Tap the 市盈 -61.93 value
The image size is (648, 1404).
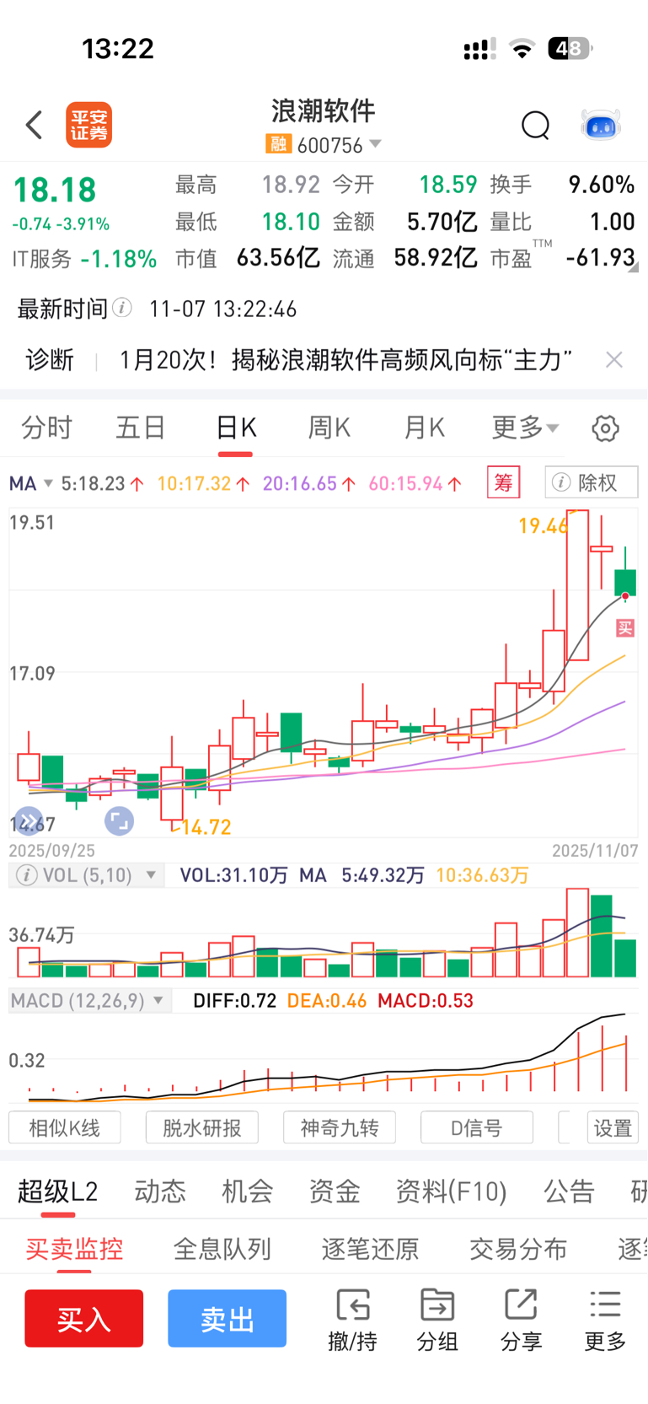(x=600, y=257)
